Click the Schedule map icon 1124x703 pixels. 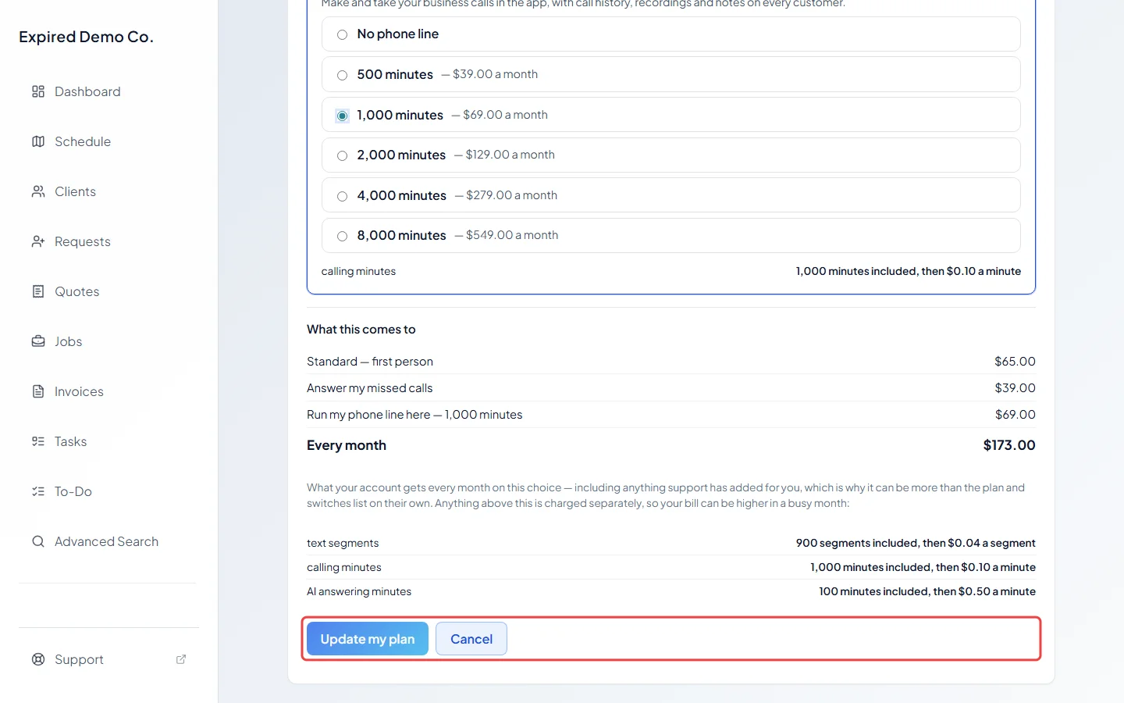pyautogui.click(x=38, y=141)
